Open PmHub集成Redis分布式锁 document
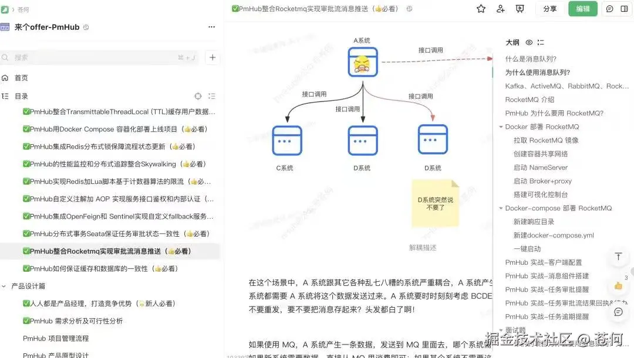The width and height of the screenshot is (634, 358). (109, 146)
